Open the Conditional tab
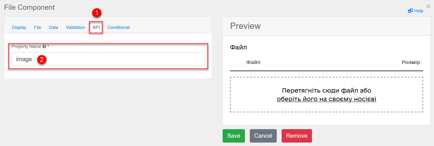434x146 pixels. click(x=119, y=27)
